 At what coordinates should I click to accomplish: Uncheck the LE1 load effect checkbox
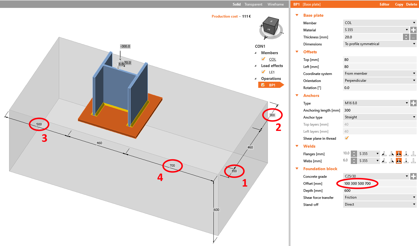263,72
